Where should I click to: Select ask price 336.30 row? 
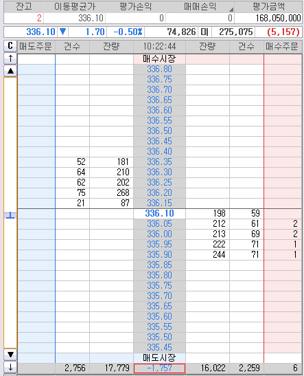159,172
